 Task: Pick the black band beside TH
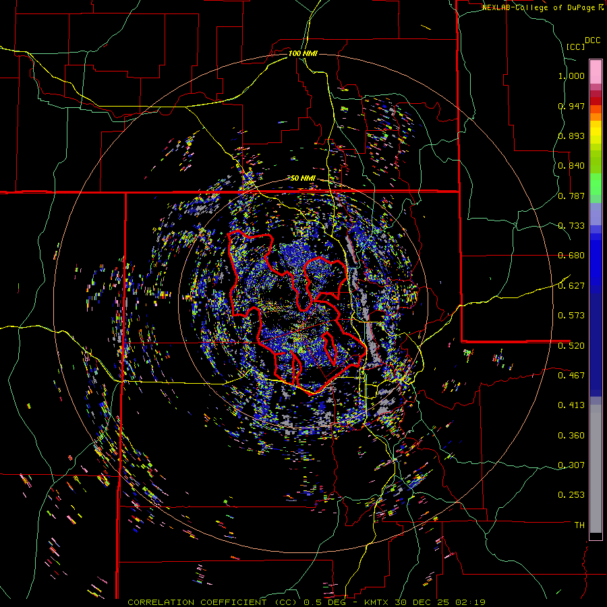coord(596,536)
